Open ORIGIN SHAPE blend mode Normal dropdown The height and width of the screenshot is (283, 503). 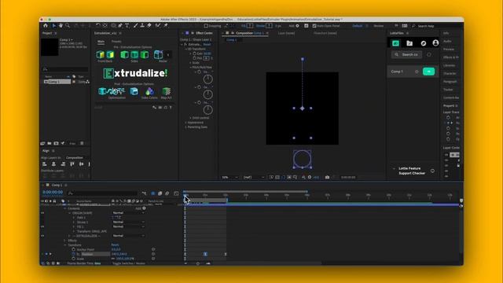coord(128,213)
